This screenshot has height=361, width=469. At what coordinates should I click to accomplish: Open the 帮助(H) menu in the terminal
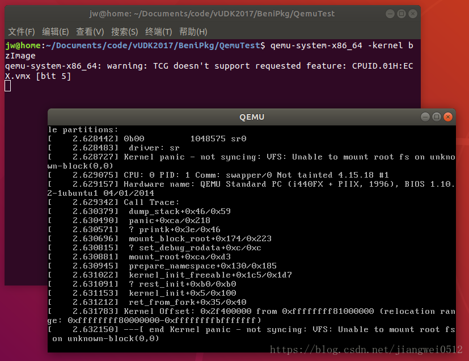click(193, 32)
